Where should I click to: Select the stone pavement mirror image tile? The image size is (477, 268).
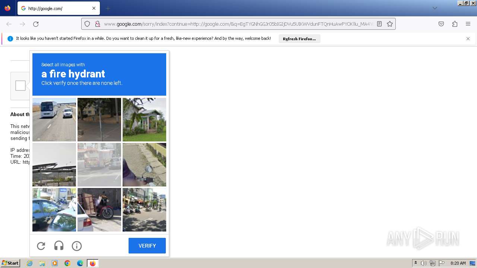coord(144,165)
